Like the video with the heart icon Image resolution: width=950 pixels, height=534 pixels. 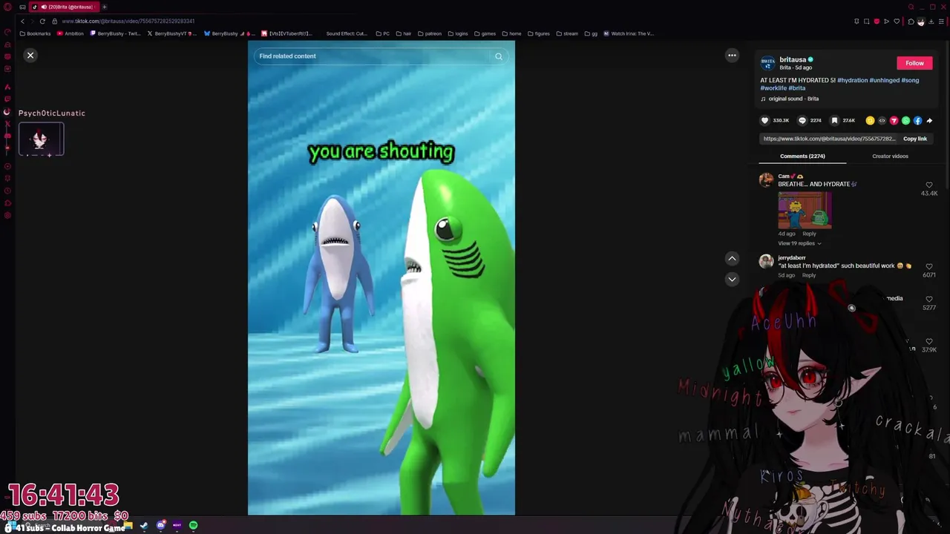pyautogui.click(x=764, y=120)
